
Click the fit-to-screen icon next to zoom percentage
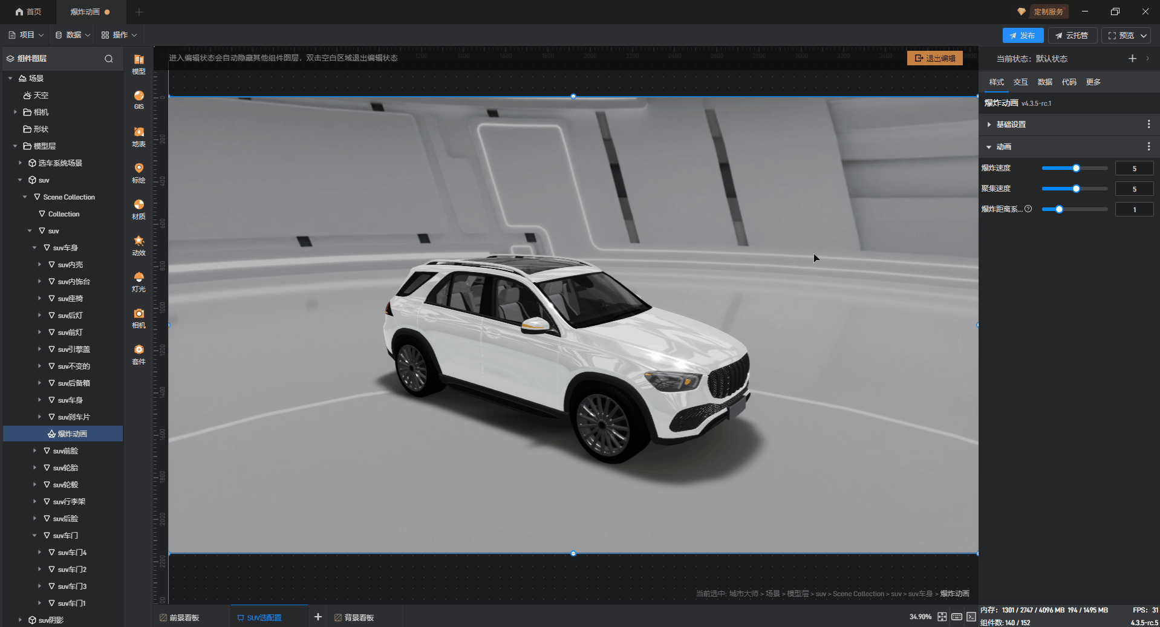click(942, 617)
